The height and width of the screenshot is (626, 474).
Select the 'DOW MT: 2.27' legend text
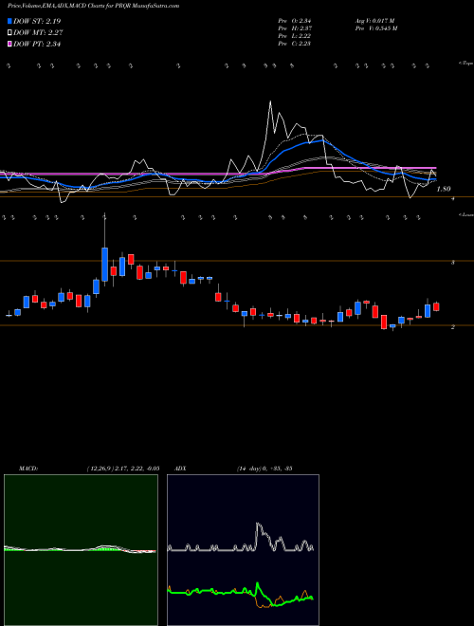38,33
